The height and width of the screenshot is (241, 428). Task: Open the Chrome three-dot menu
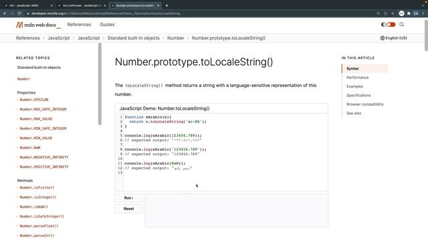[423, 13]
